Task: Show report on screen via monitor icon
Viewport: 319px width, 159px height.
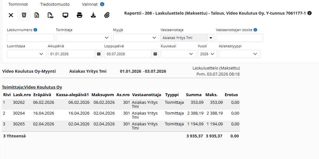Action: pyautogui.click(x=65, y=15)
